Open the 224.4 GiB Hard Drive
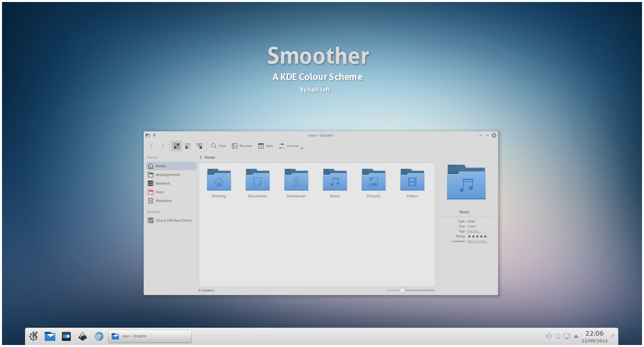 (171, 220)
